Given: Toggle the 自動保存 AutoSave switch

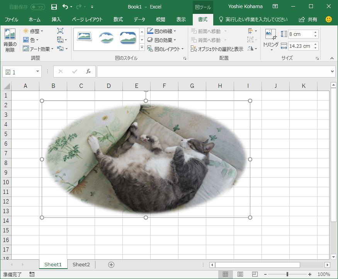Looking at the screenshot, I should point(37,7).
